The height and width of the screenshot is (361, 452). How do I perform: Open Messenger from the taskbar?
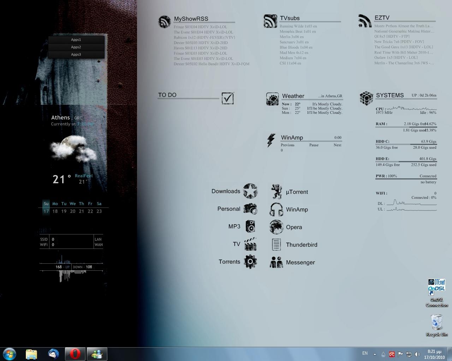pos(97,354)
